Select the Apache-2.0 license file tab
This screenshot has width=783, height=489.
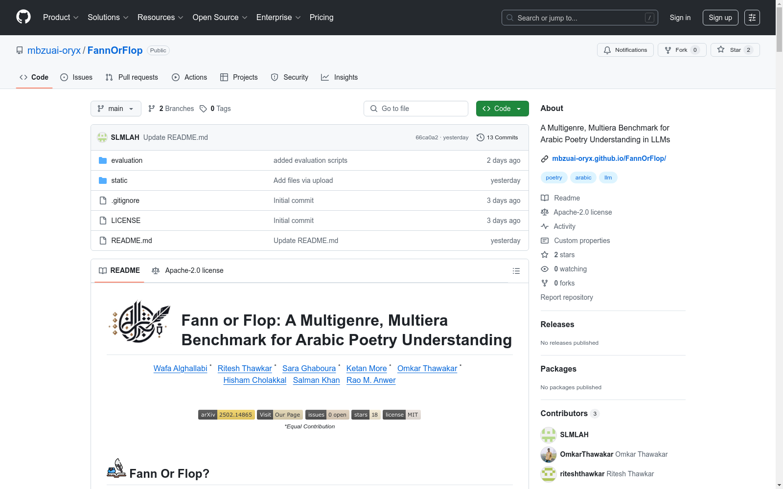tap(188, 270)
